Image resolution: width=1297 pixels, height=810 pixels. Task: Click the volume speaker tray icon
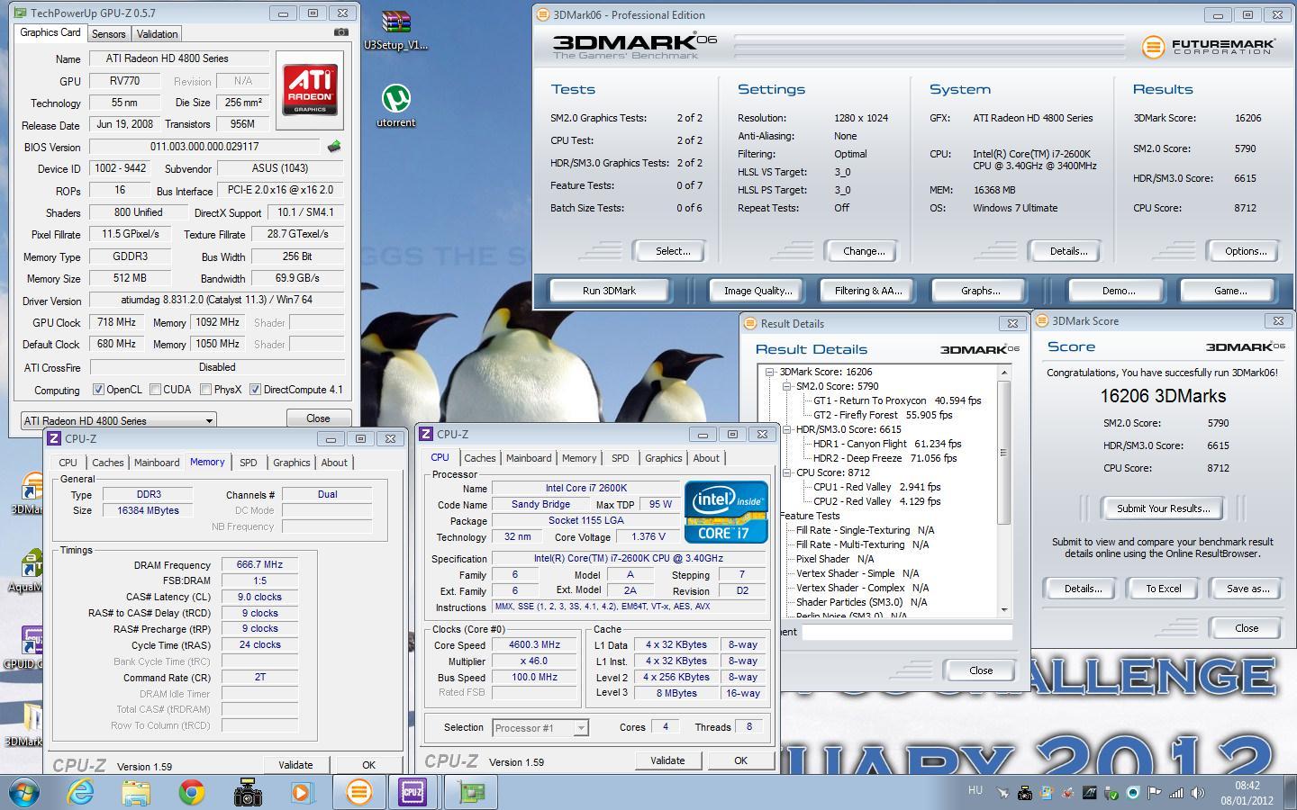pyautogui.click(x=1198, y=793)
